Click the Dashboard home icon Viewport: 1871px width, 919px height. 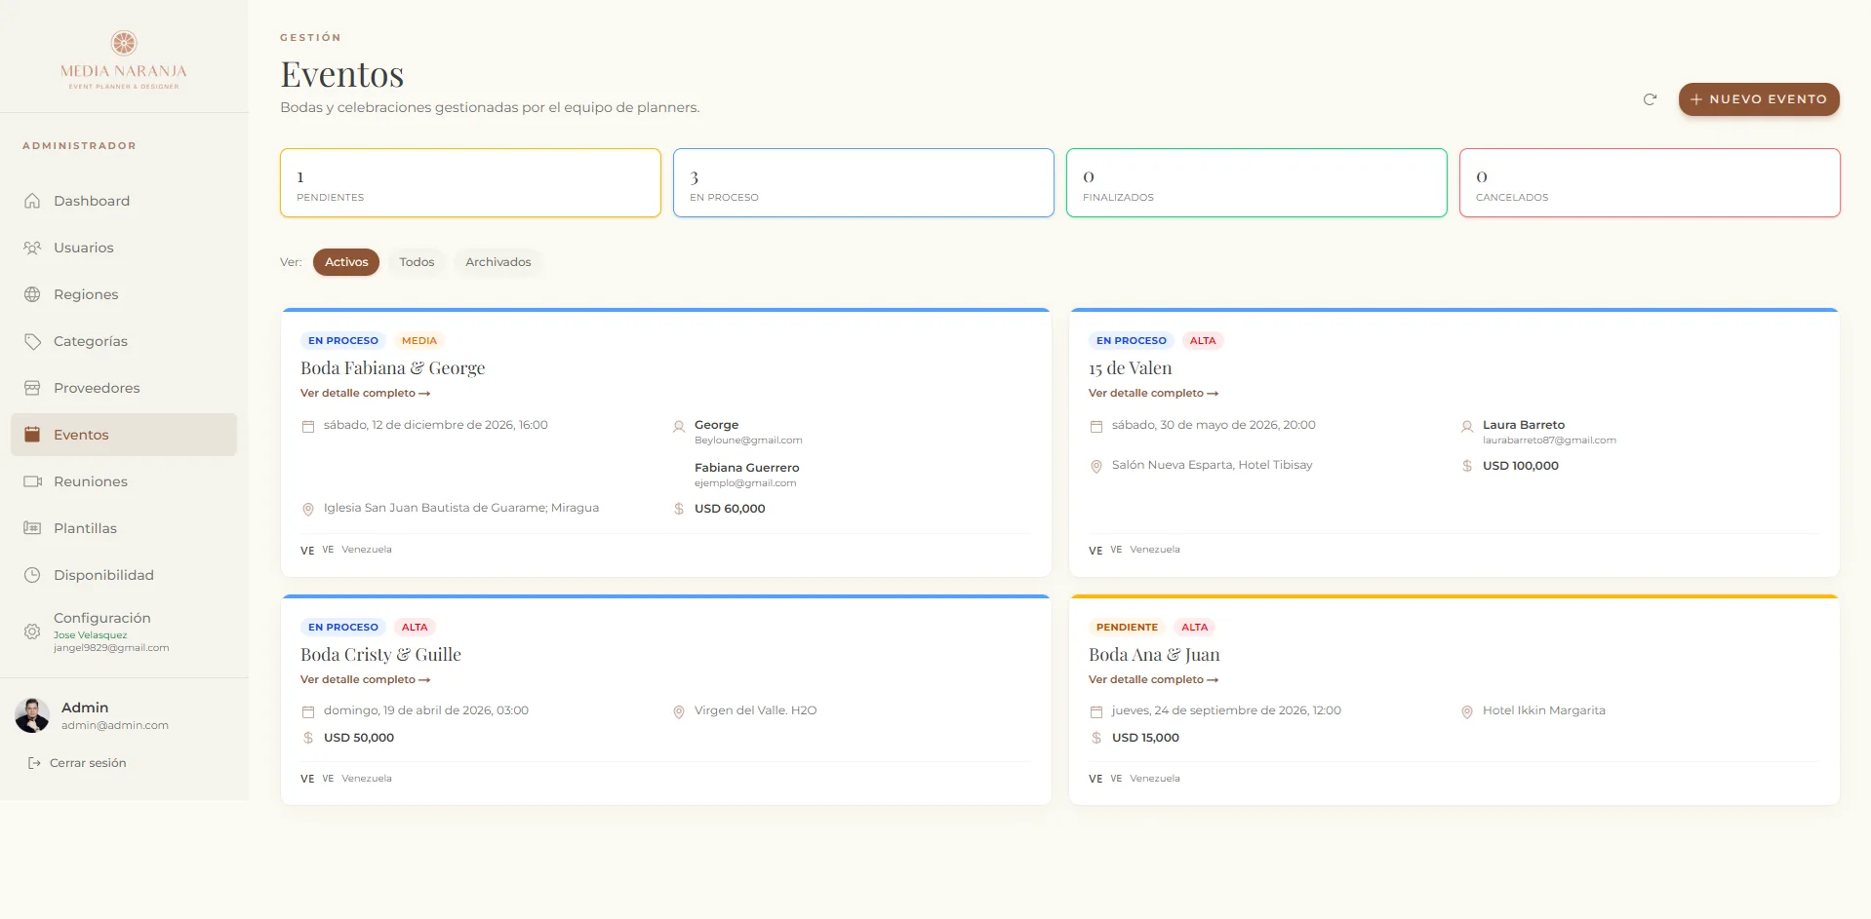pos(32,201)
